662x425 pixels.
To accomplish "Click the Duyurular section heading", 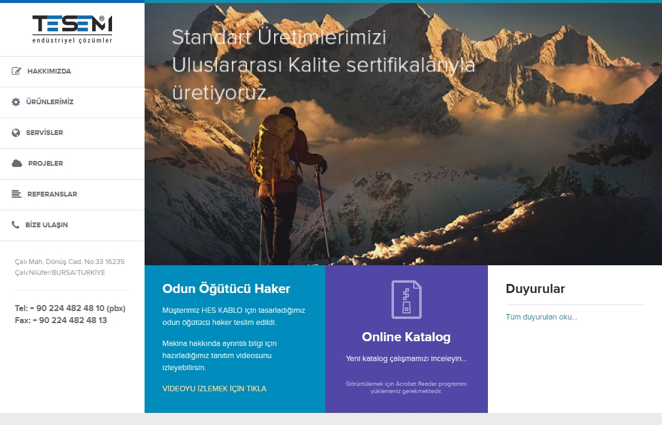I will (536, 289).
